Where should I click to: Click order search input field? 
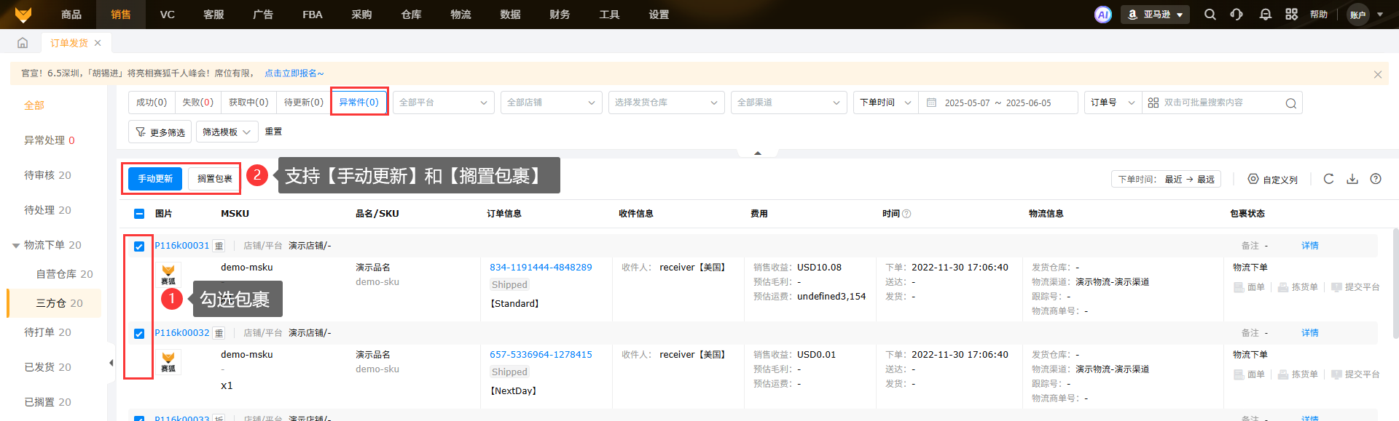coord(1222,103)
